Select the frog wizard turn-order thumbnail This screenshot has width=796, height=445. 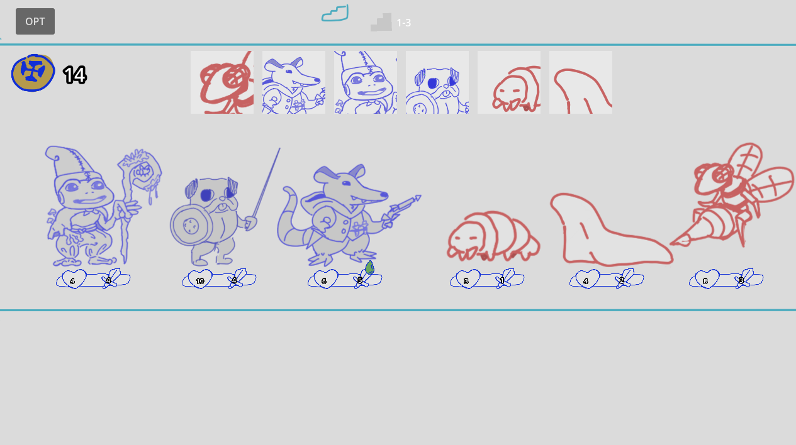point(366,82)
